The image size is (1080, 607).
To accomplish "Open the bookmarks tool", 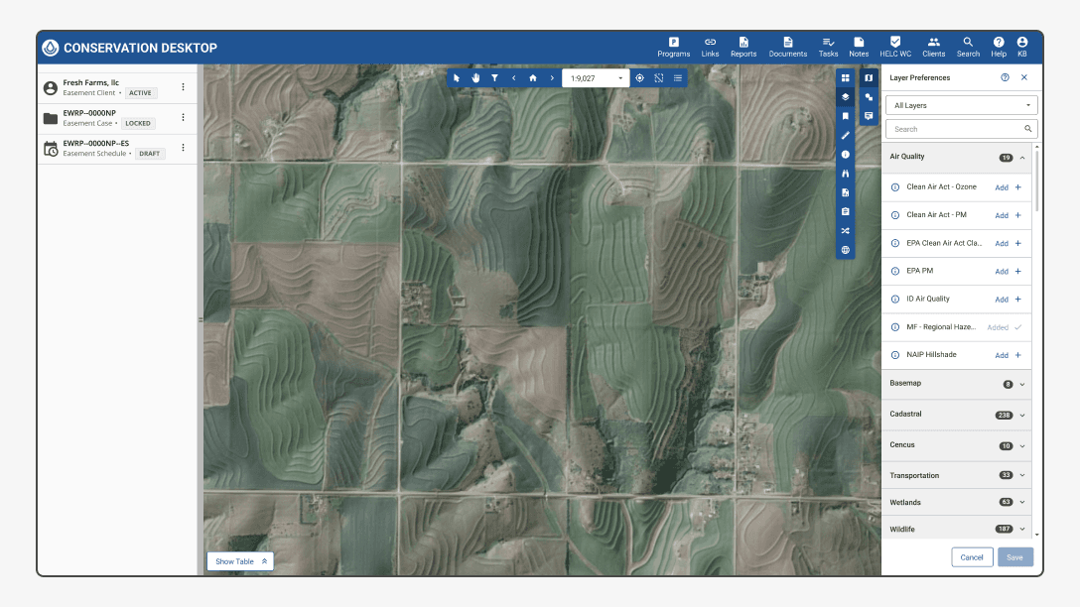I will (x=846, y=116).
